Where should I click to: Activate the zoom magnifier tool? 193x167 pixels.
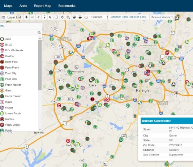click(x=68, y=17)
